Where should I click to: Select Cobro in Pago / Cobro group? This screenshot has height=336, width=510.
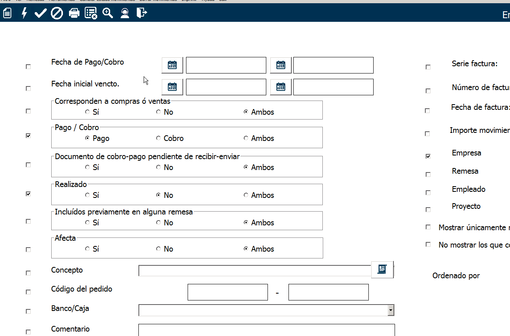coord(159,138)
